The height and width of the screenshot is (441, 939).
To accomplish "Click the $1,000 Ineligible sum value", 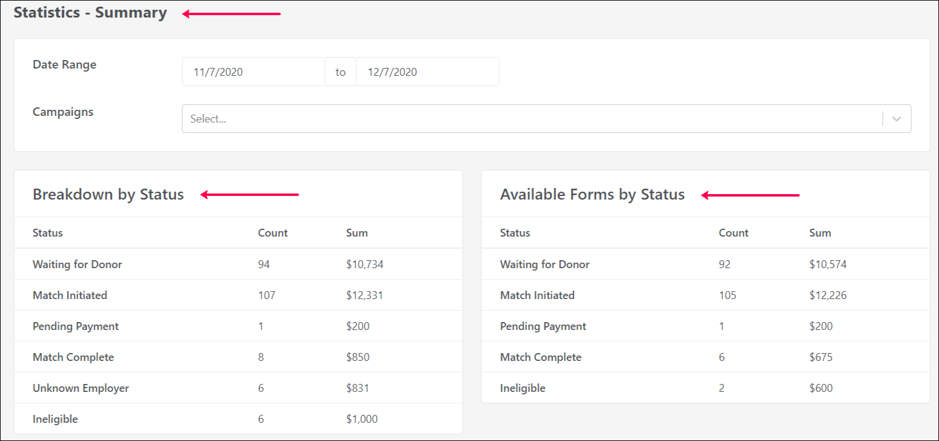I will pyautogui.click(x=363, y=419).
